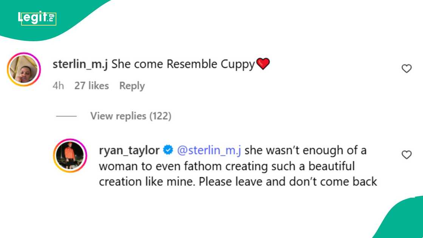Click Reply under sterlin_m.j's comment
Screen dimensions: 423x238
click(x=131, y=86)
